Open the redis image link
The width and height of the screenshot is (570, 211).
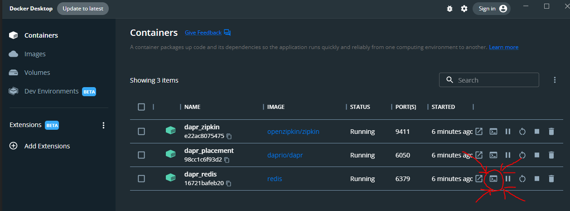tap(275, 179)
